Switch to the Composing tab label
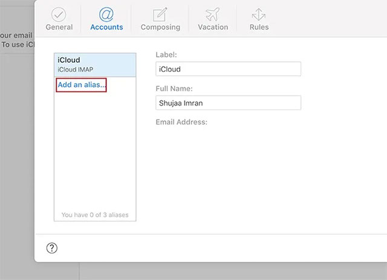Image resolution: width=387 pixels, height=280 pixels. point(160,27)
